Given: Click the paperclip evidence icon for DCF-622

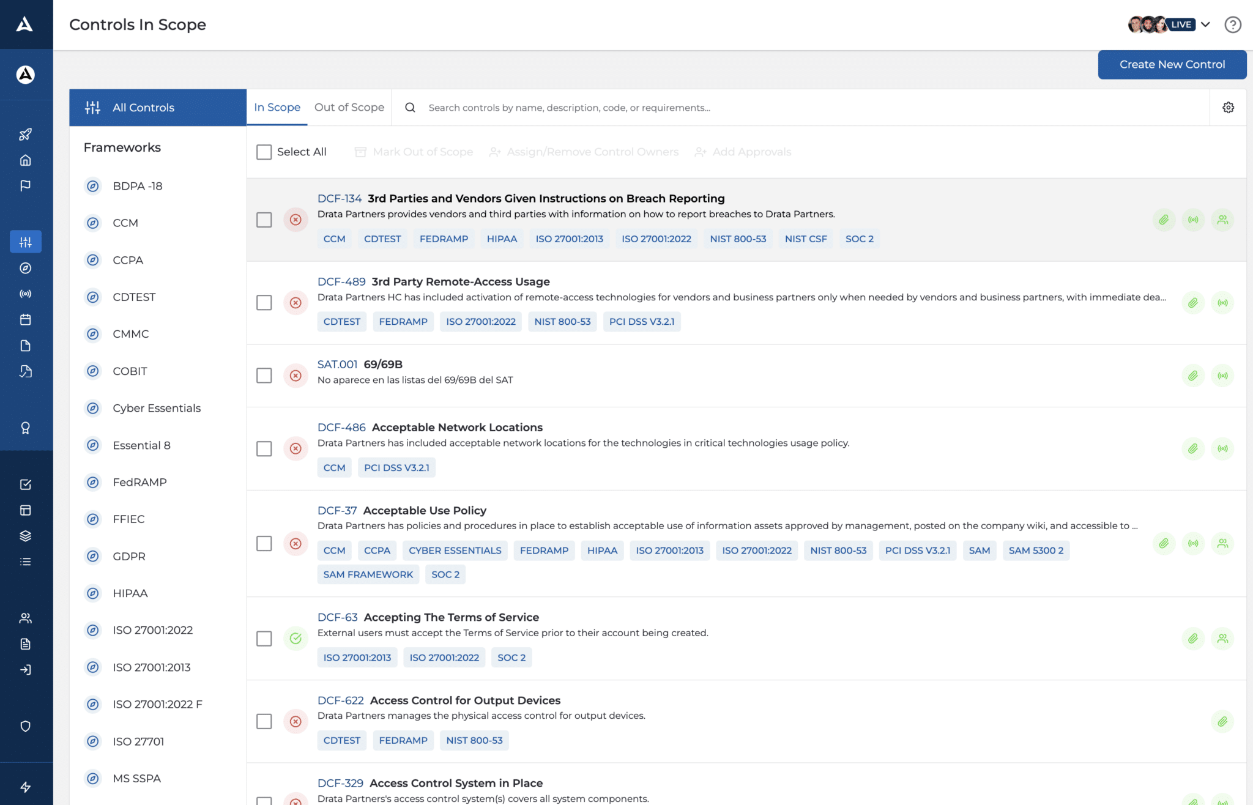Looking at the screenshot, I should click(1222, 722).
